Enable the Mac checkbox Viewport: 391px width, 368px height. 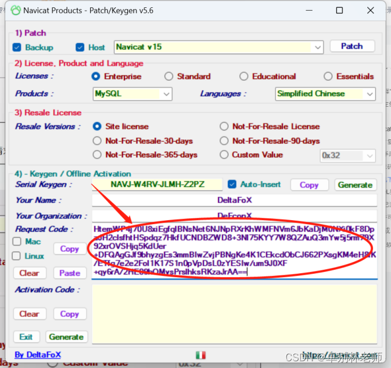[17, 242]
